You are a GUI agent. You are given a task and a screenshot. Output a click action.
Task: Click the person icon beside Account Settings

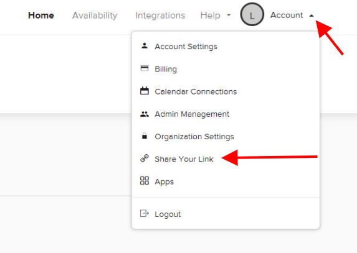click(x=145, y=45)
